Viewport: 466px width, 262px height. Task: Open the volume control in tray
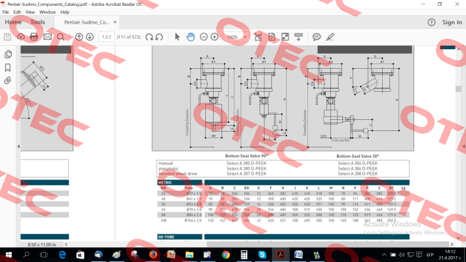tap(402, 255)
